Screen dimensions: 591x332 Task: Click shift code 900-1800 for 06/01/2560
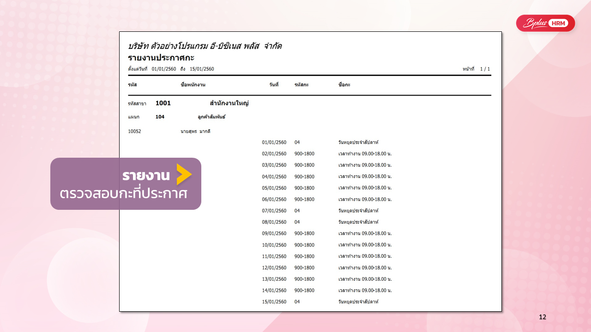pos(304,199)
